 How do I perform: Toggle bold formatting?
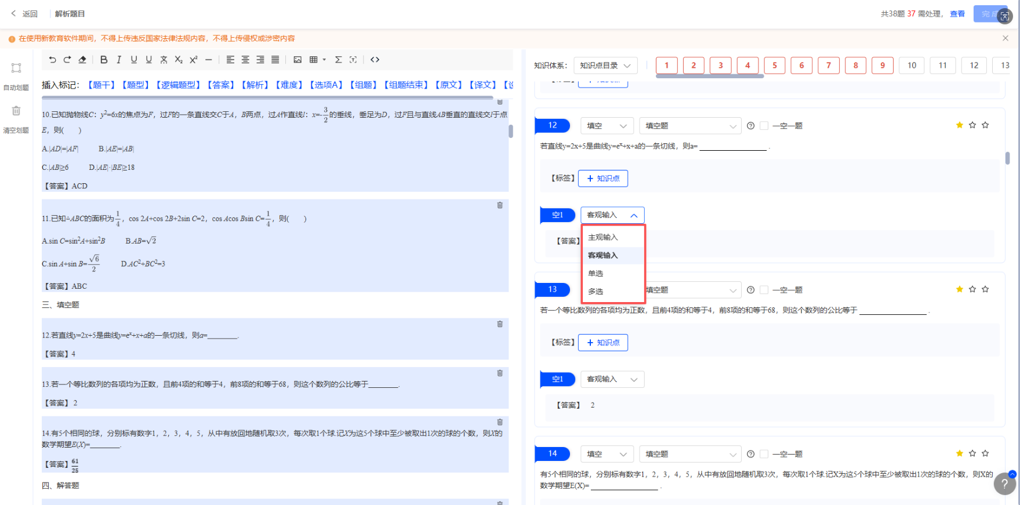tap(104, 60)
